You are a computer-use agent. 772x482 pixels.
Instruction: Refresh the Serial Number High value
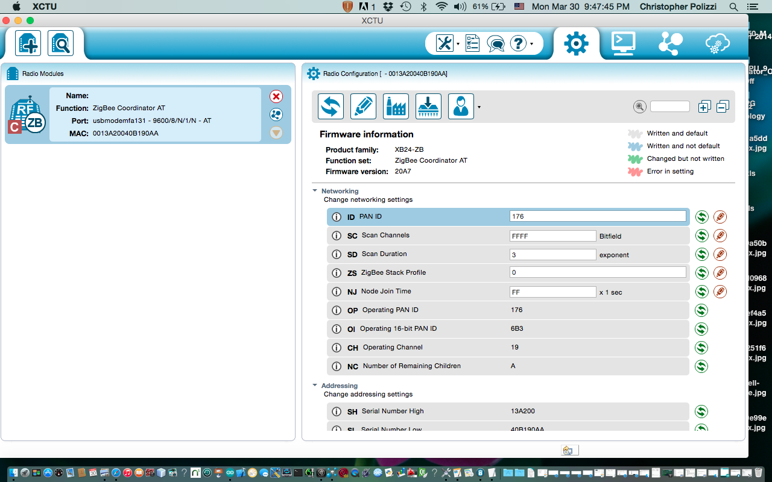pos(701,412)
